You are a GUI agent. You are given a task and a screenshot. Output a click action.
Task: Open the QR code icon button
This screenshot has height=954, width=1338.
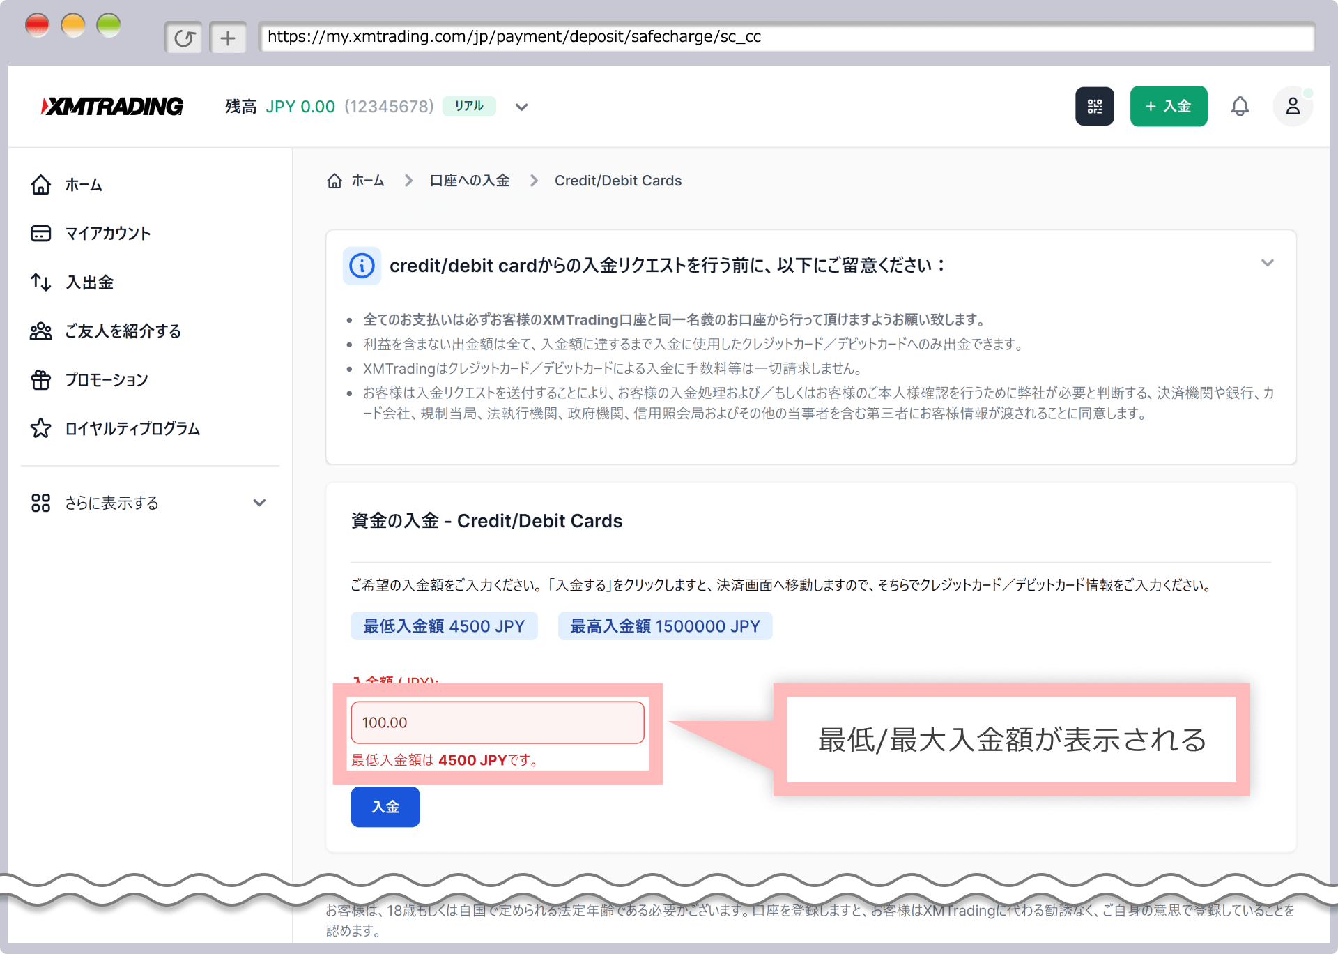point(1094,106)
